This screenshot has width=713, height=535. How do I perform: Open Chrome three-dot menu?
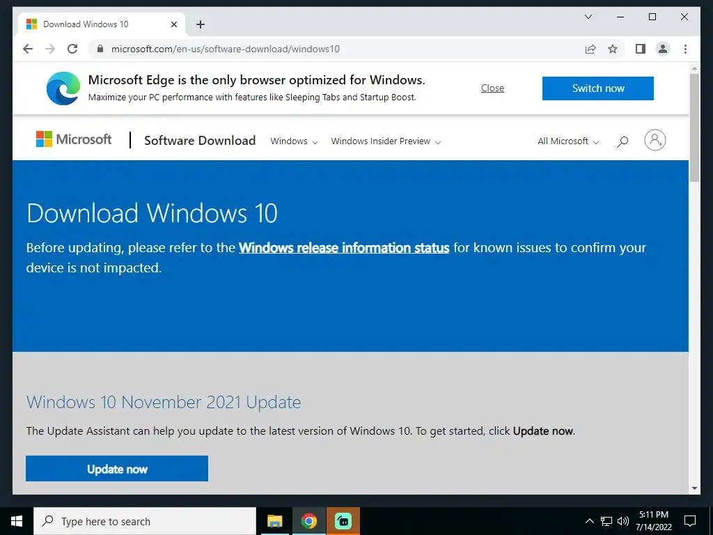[x=685, y=49]
